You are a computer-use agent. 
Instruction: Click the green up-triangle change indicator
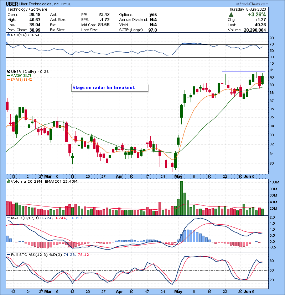point(231,15)
